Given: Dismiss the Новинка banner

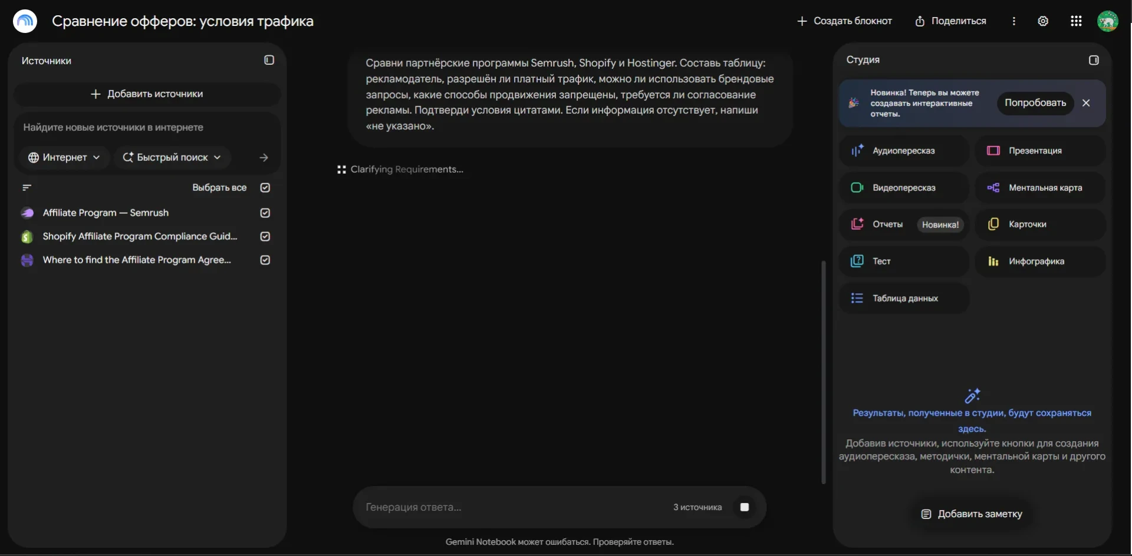Looking at the screenshot, I should pos(1086,103).
